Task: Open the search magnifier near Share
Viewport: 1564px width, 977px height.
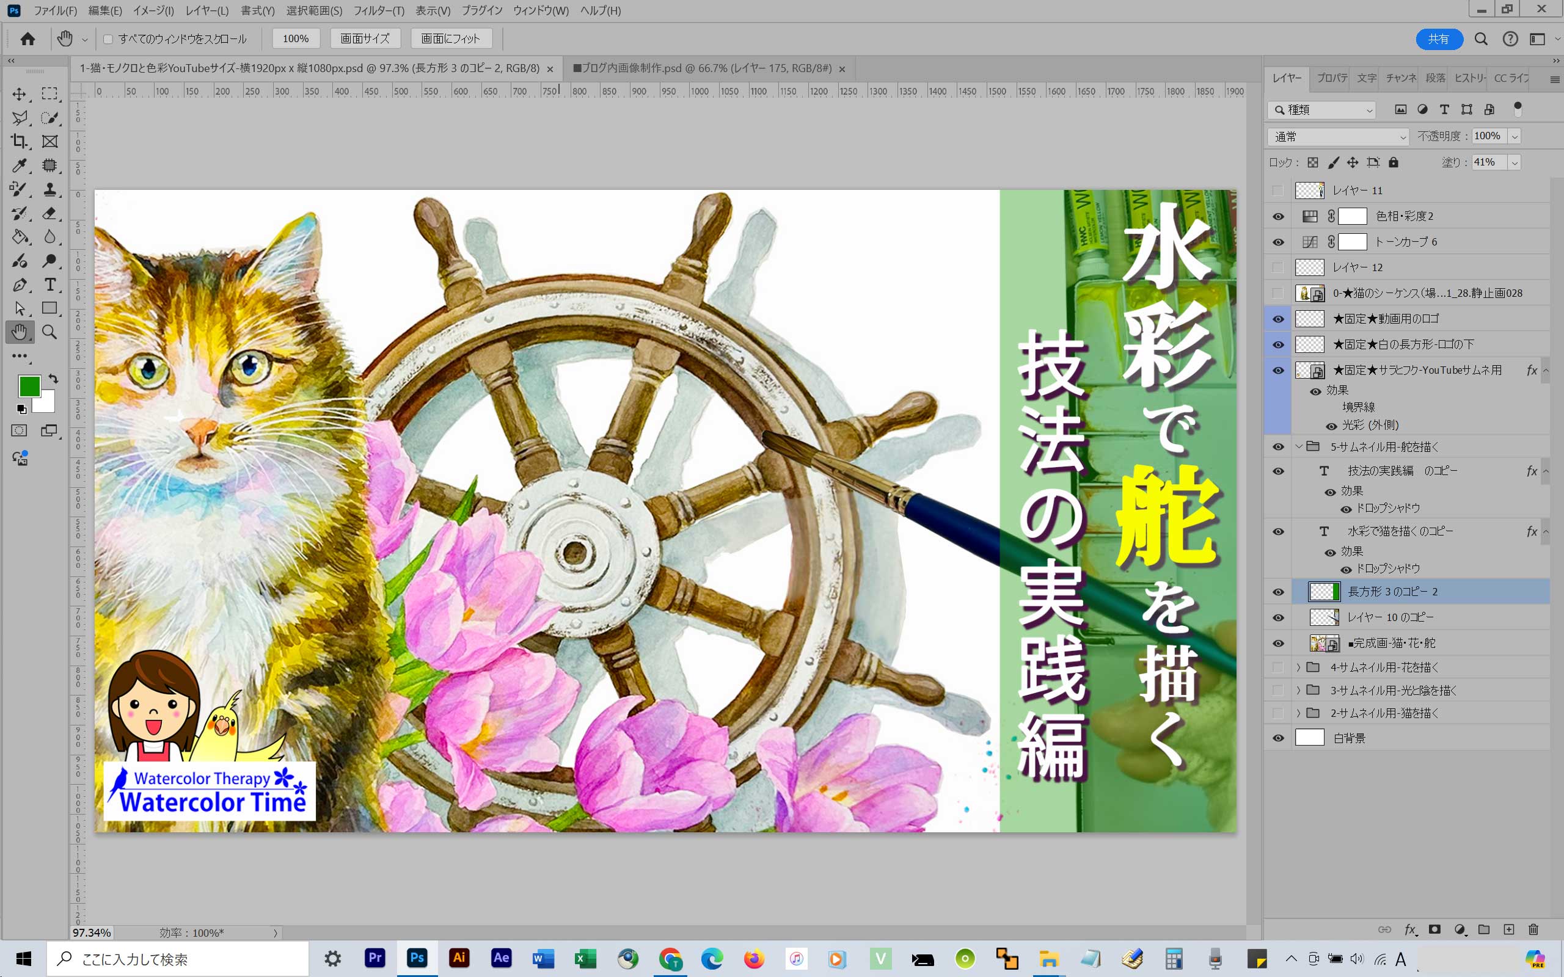Action: click(x=1481, y=40)
